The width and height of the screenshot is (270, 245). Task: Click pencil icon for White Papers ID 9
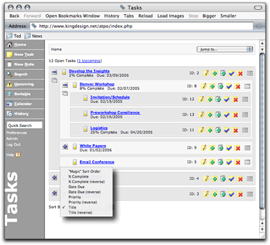[204, 148]
